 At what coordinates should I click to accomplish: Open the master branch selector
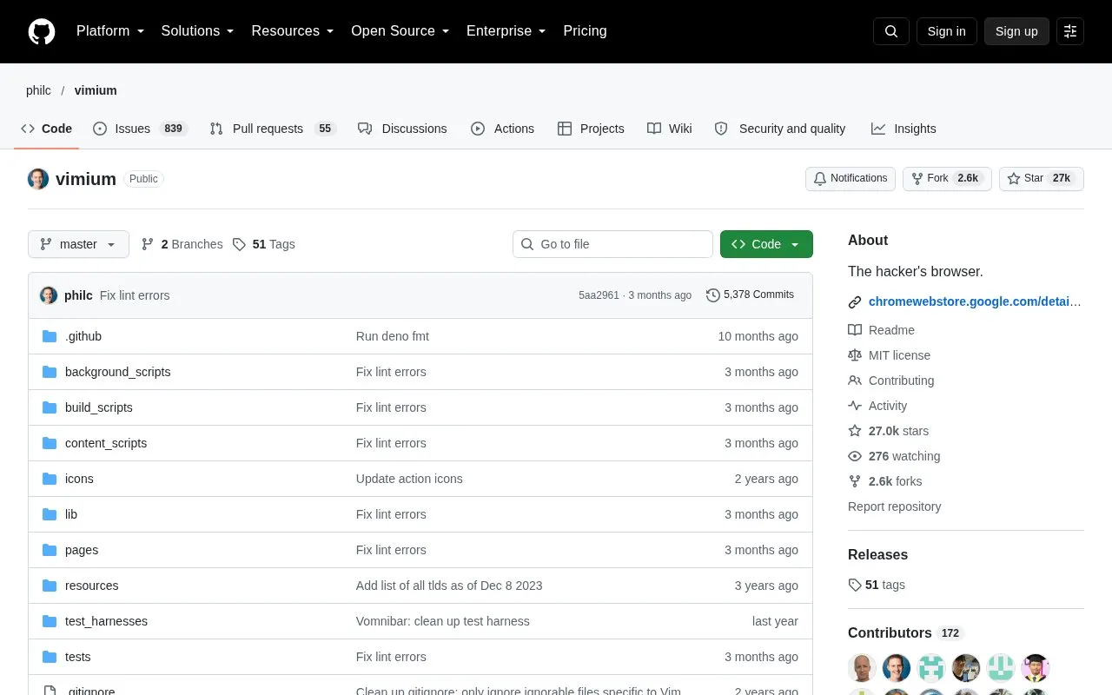[78, 244]
